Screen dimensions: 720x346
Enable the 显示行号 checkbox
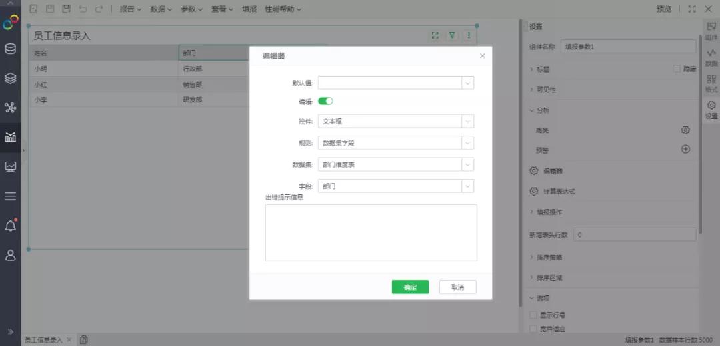point(533,315)
